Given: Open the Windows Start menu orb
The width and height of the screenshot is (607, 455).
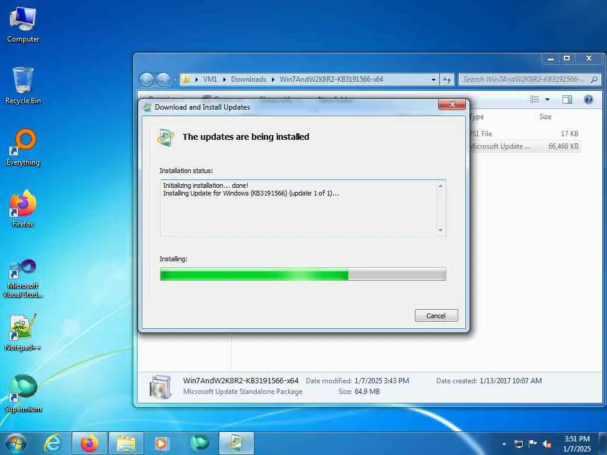Looking at the screenshot, I should tap(16, 443).
